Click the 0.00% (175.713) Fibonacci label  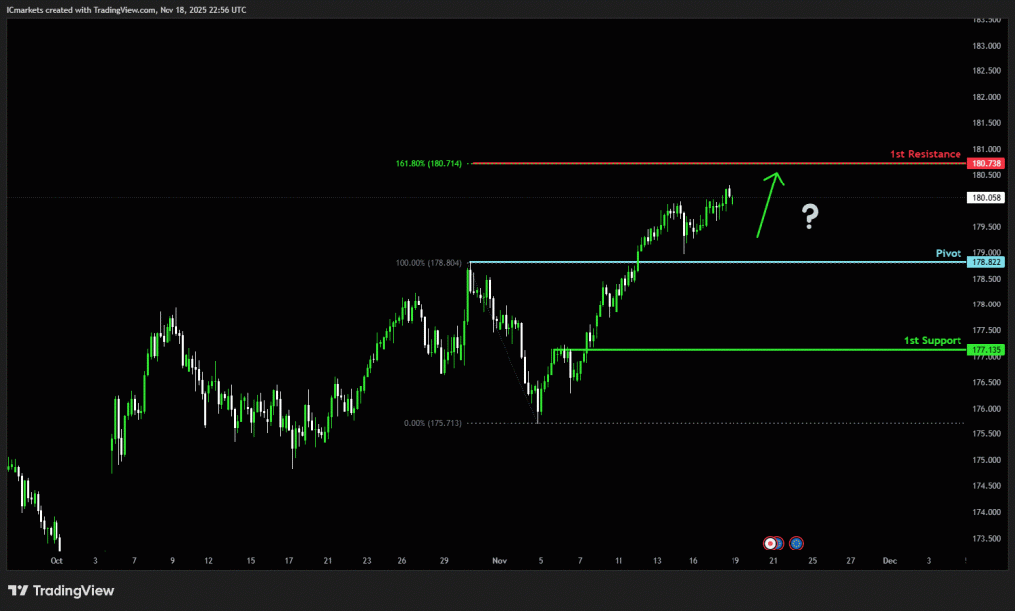click(x=433, y=423)
